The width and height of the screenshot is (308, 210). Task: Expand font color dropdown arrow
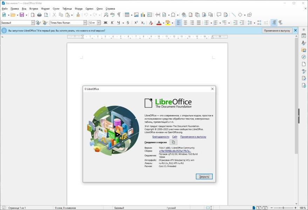click(x=163, y=23)
